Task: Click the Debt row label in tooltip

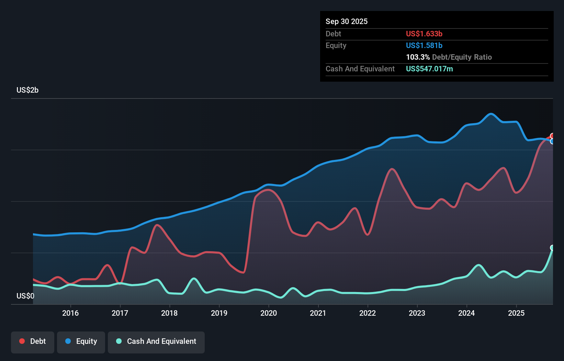Action: (333, 34)
